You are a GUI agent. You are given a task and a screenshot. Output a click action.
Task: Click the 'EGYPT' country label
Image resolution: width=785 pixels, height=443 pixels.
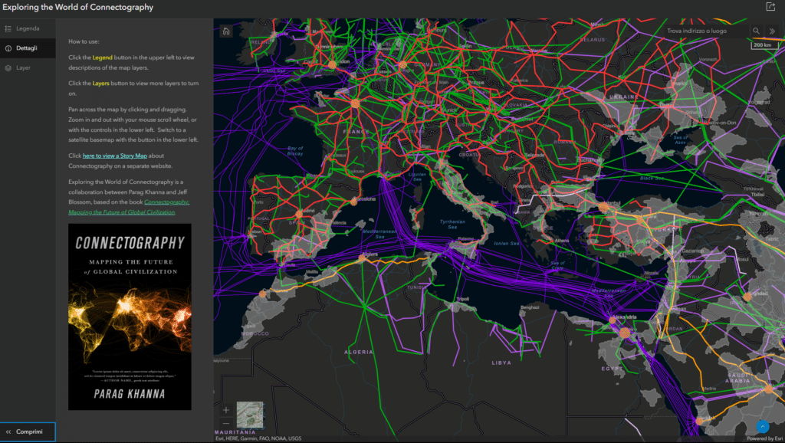pyautogui.click(x=611, y=369)
